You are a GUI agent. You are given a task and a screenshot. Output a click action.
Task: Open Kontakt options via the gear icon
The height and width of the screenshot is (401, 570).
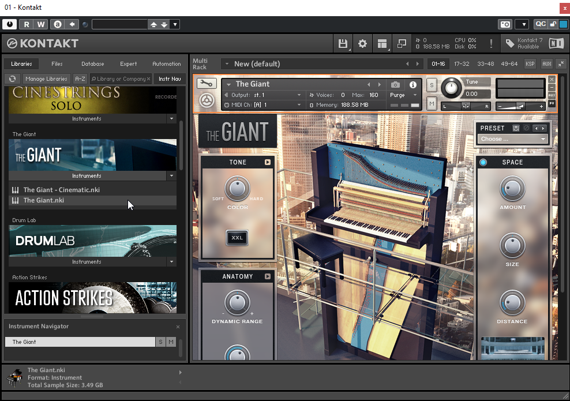tap(362, 44)
